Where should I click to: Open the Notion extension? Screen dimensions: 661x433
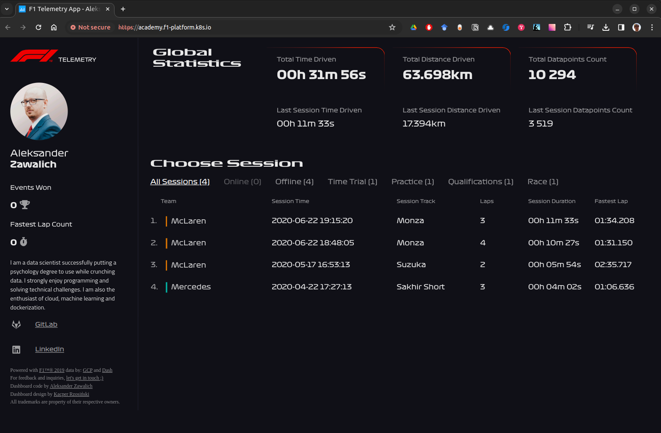tap(475, 27)
